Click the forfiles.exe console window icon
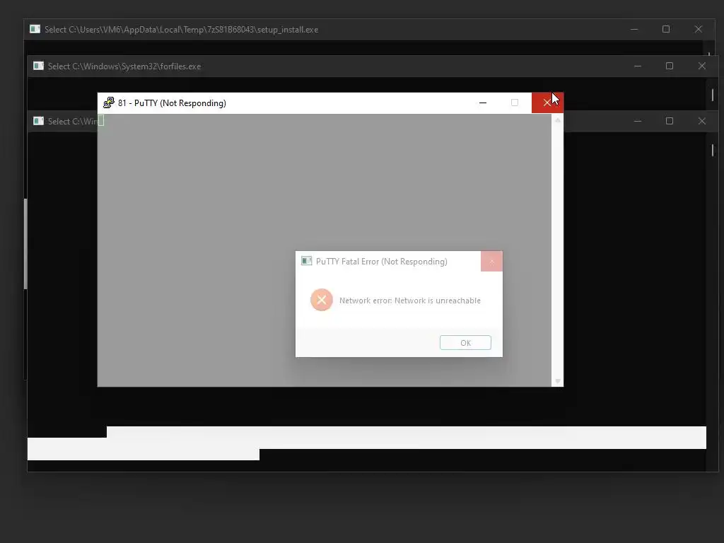The height and width of the screenshot is (543, 724). click(38, 66)
